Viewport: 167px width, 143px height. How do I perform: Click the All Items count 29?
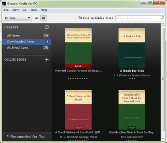pos(46,36)
